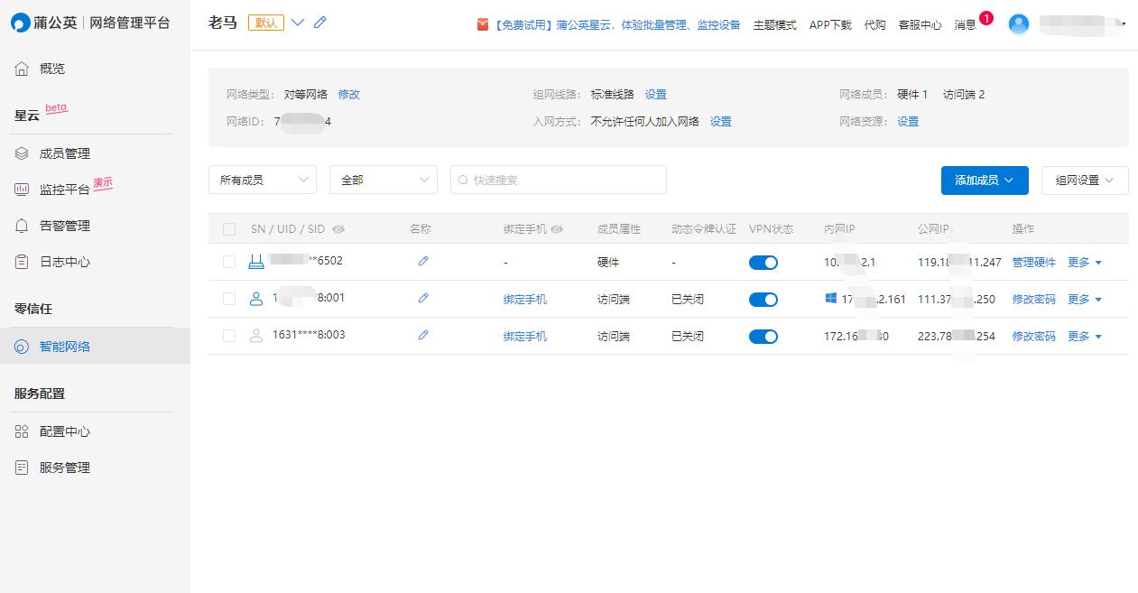Image resolution: width=1138 pixels, height=593 pixels.
Task: Tick the checkbox for member 1631****8:003
Action: (228, 335)
